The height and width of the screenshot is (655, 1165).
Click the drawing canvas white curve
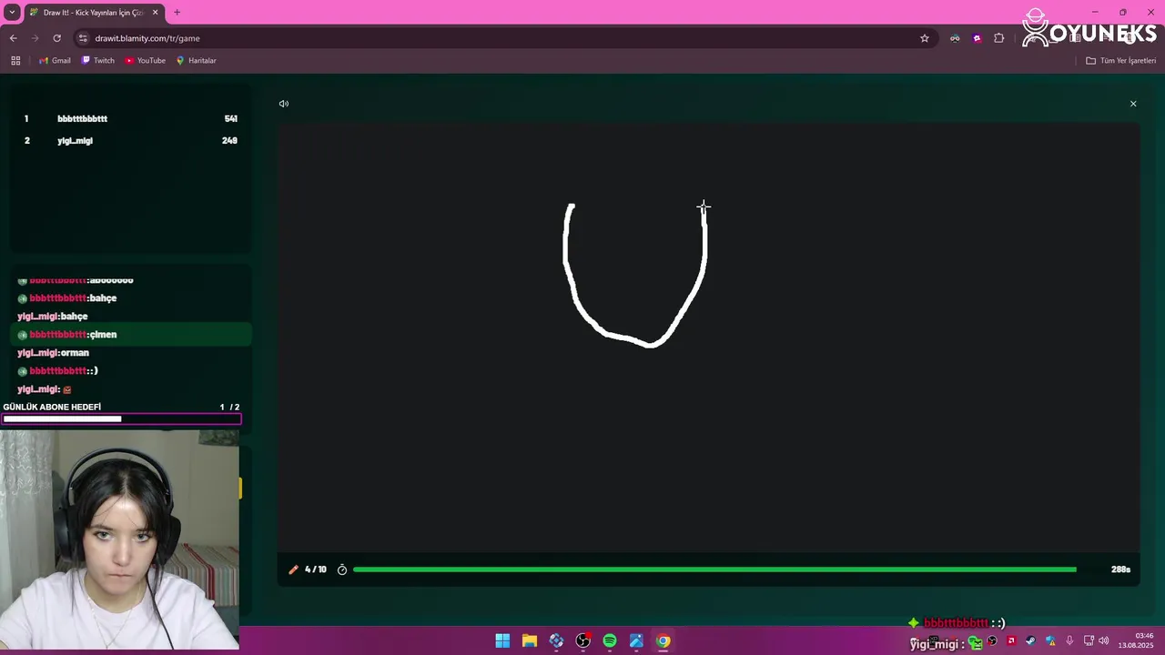click(x=635, y=275)
